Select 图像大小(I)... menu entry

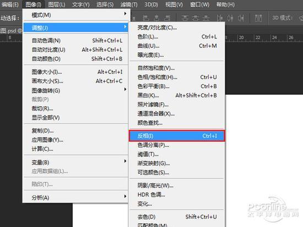point(75,72)
